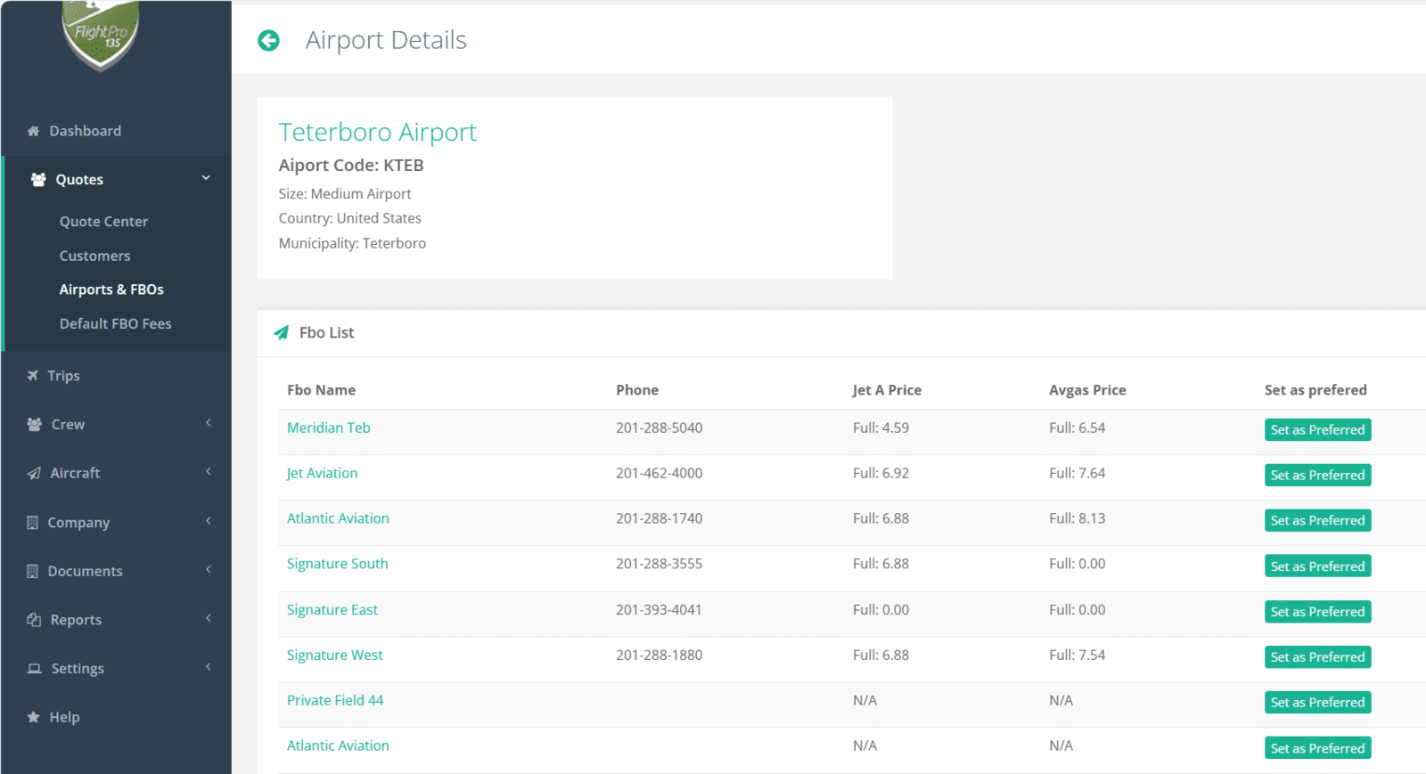Go to Customers in sidebar

tap(94, 256)
